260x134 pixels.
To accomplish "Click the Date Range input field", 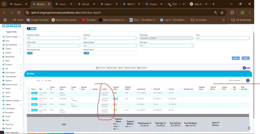I will 166,38.
